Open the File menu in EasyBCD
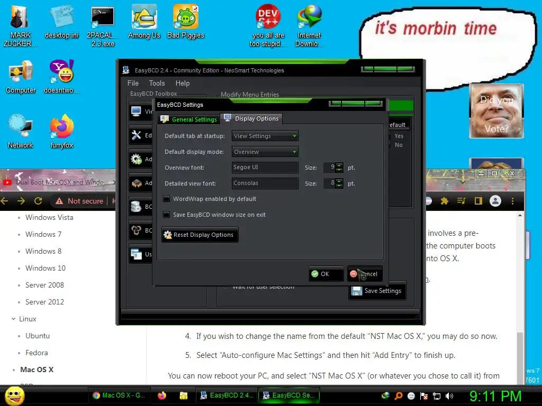The height and width of the screenshot is (406, 542). pyautogui.click(x=133, y=83)
